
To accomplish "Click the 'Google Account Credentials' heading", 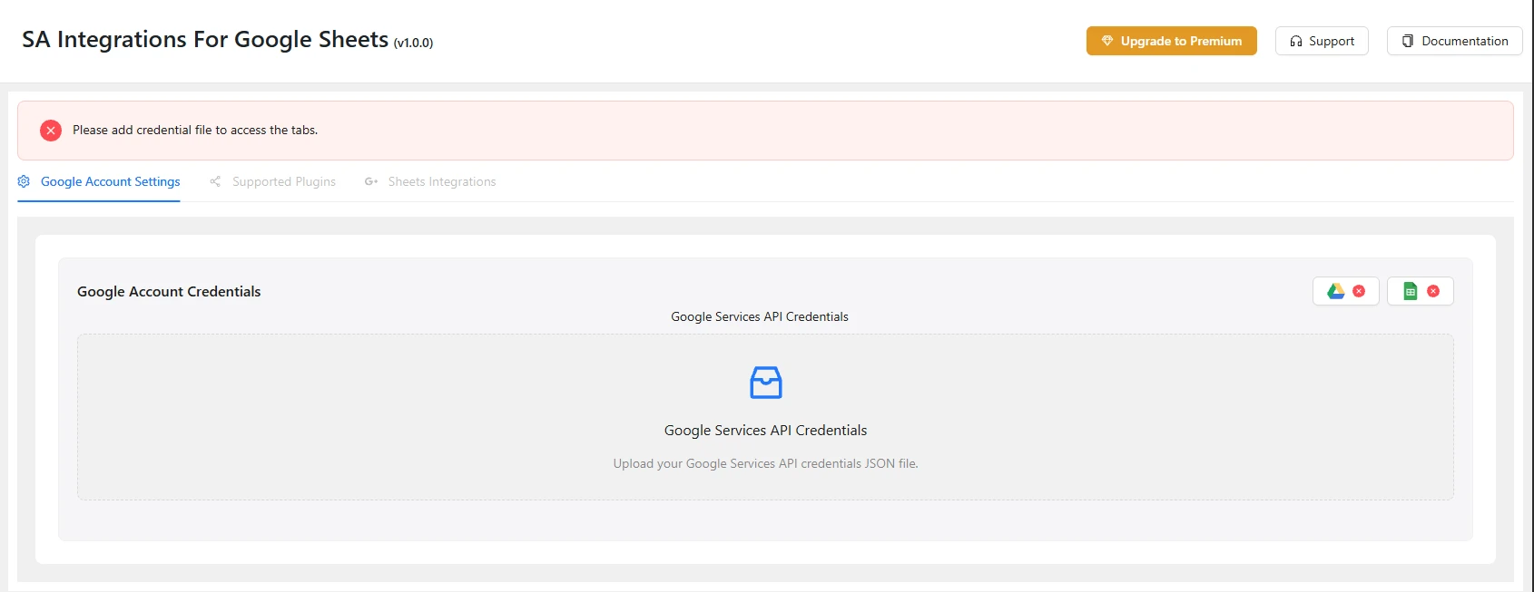I will (169, 291).
